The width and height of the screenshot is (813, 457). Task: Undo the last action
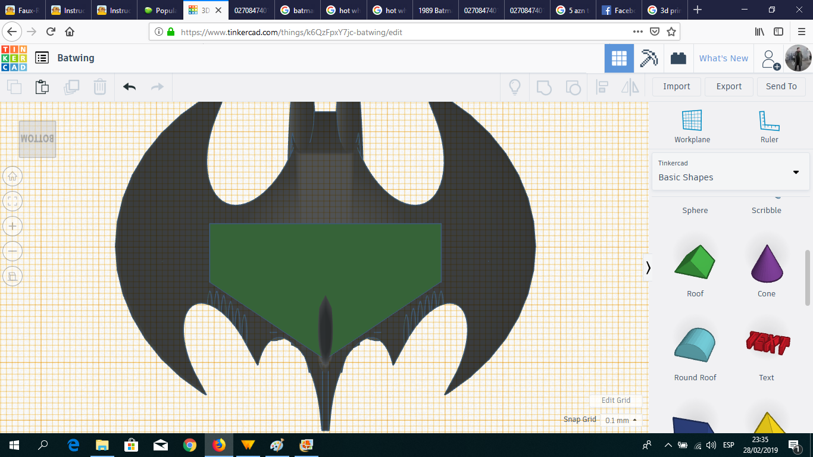[129, 87]
